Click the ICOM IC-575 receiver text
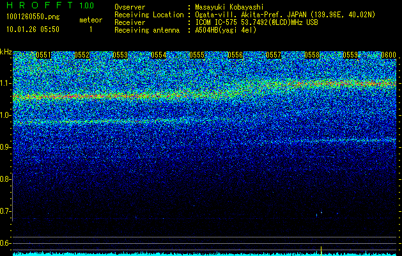 point(256,22)
